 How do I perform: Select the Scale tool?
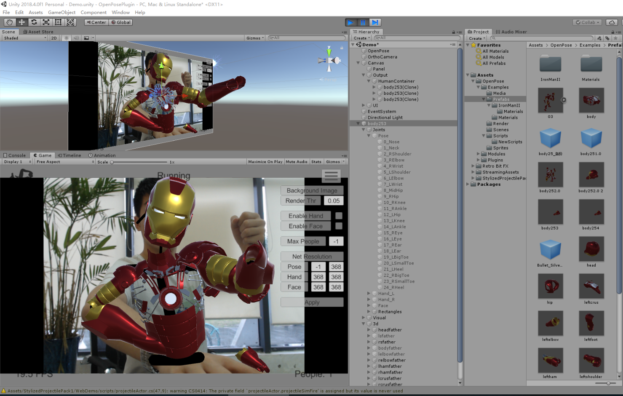point(45,22)
